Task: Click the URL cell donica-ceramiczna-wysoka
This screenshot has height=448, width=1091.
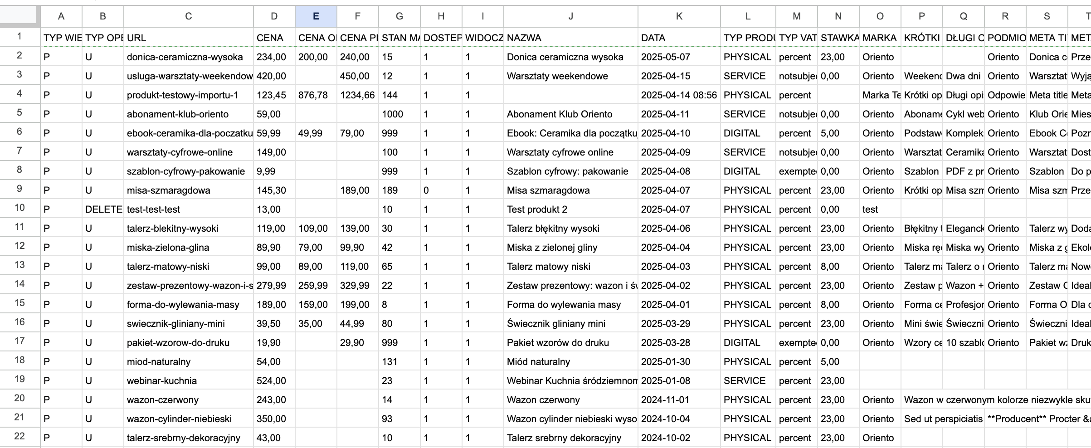Action: click(x=188, y=57)
